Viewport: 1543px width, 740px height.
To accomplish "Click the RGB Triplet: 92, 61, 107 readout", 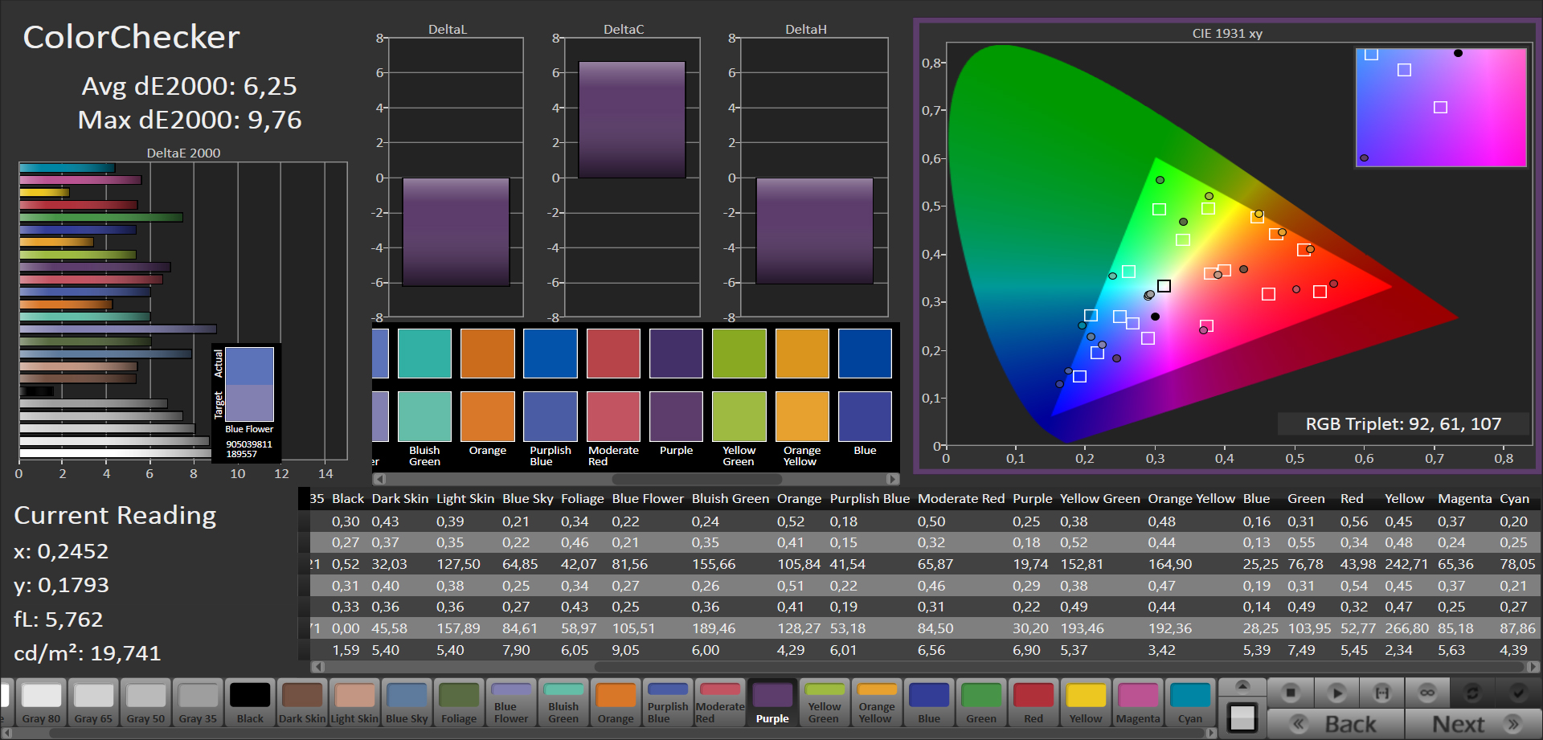I will coord(1403,423).
